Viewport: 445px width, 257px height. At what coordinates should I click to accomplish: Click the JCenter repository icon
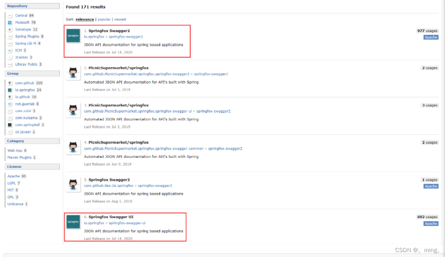[10, 57]
